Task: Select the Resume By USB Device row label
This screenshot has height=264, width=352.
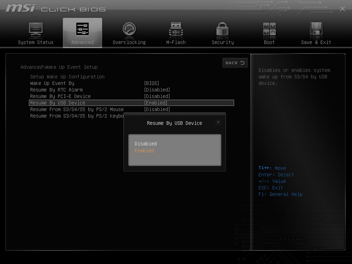Action: [x=58, y=103]
